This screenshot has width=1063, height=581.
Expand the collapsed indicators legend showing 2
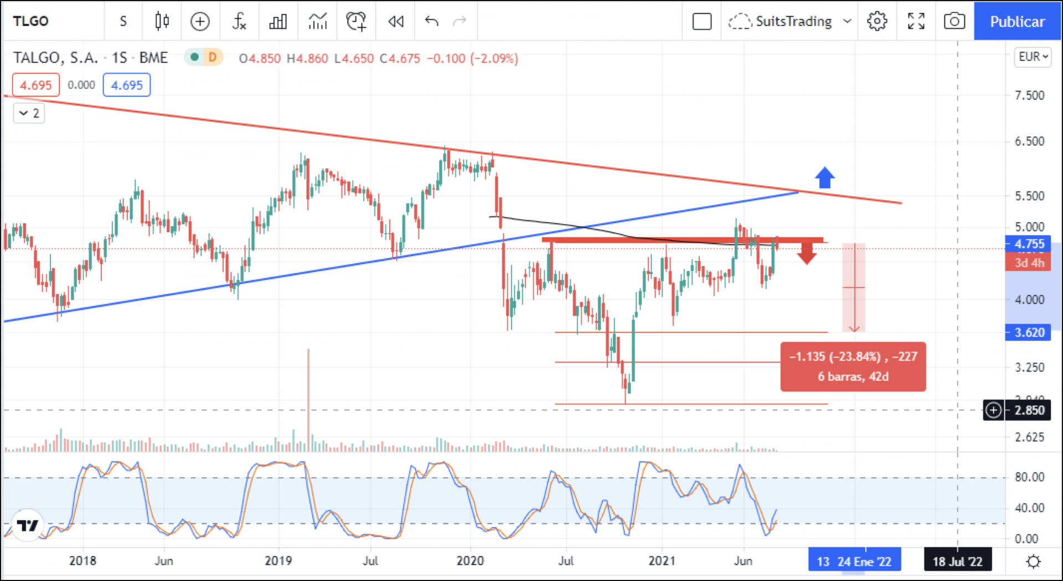coord(29,113)
